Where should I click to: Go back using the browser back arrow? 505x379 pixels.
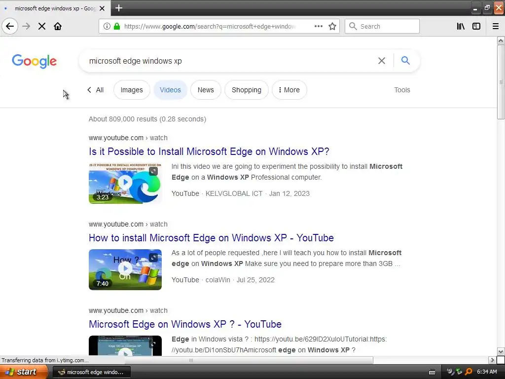point(10,26)
